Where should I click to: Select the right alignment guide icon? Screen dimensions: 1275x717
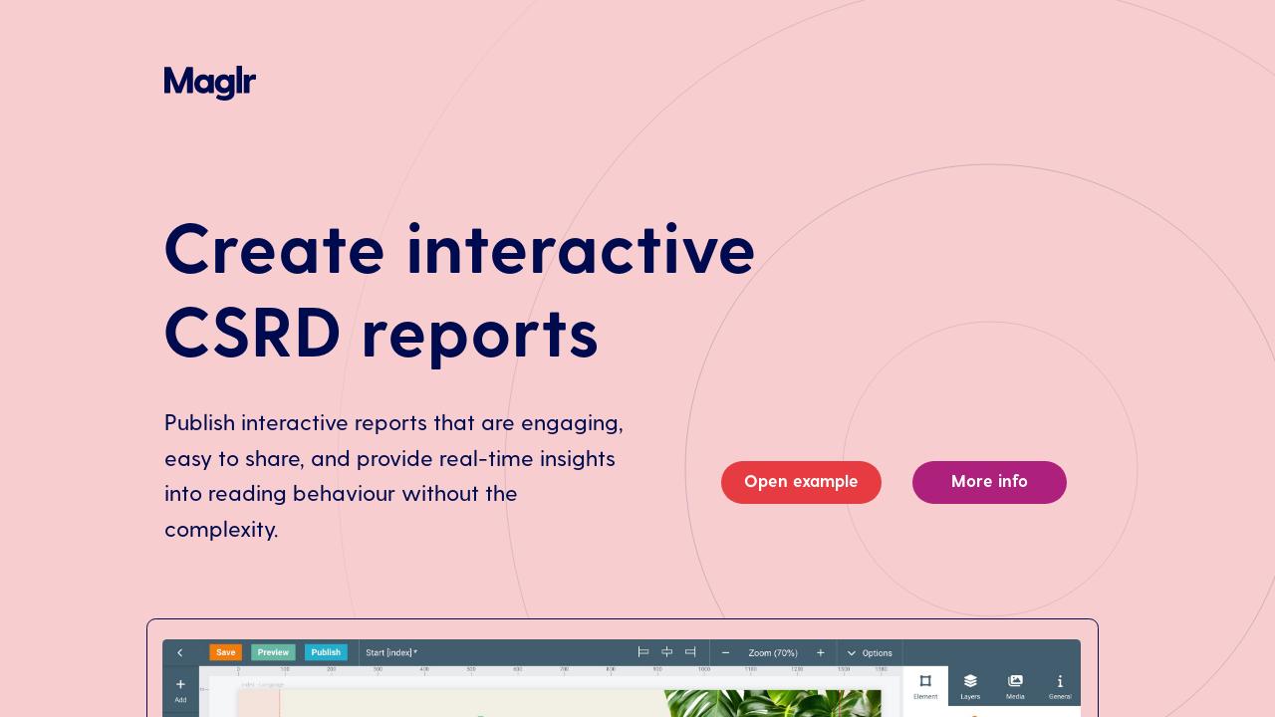click(x=690, y=651)
